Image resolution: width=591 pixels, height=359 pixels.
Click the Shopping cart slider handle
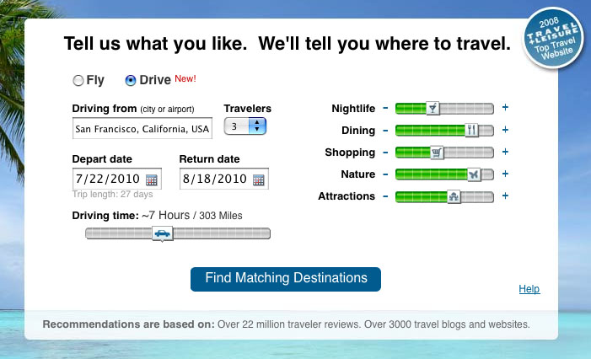pos(437,153)
